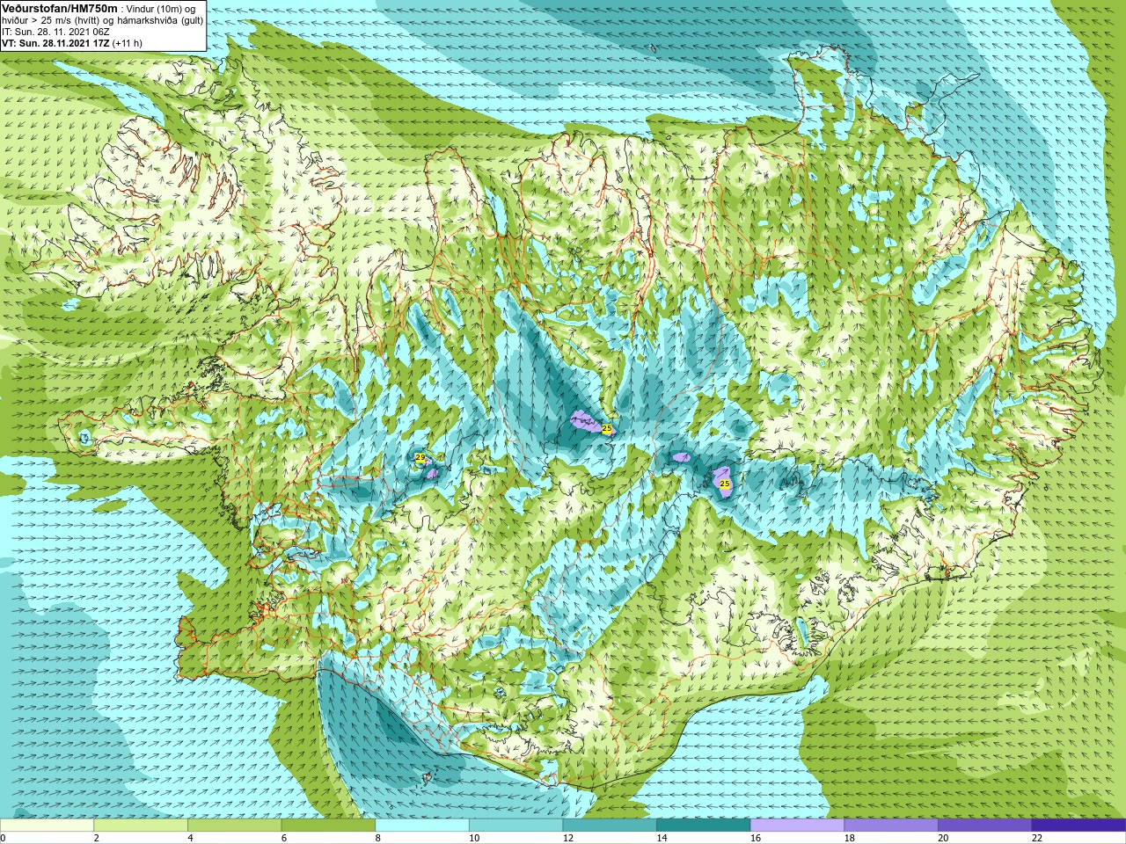
Task: Click the 'VT: Sun. 28.11.2021 17Z' line
Action: [55, 43]
